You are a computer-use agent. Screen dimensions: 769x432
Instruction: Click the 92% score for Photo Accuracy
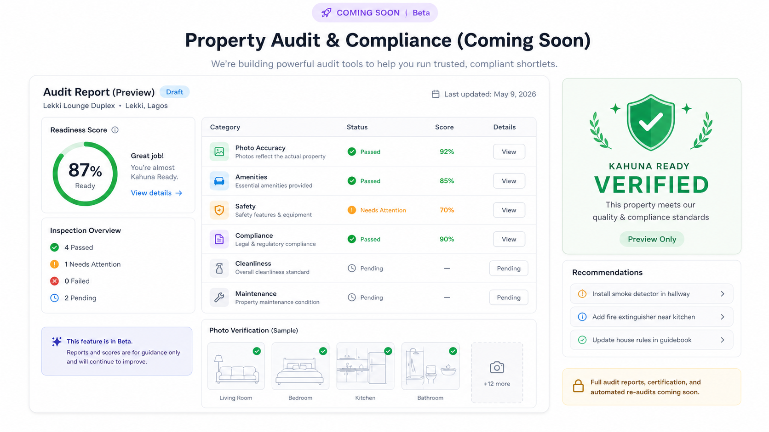tap(447, 151)
